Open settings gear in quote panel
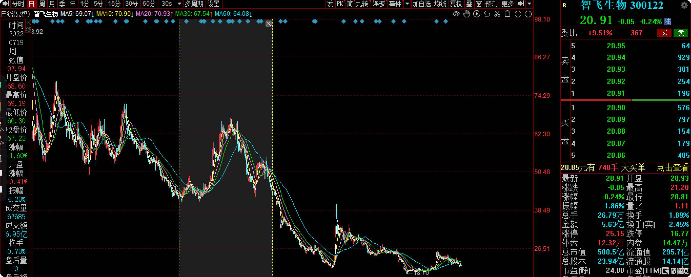The height and width of the screenshot is (277, 691). 684,5
